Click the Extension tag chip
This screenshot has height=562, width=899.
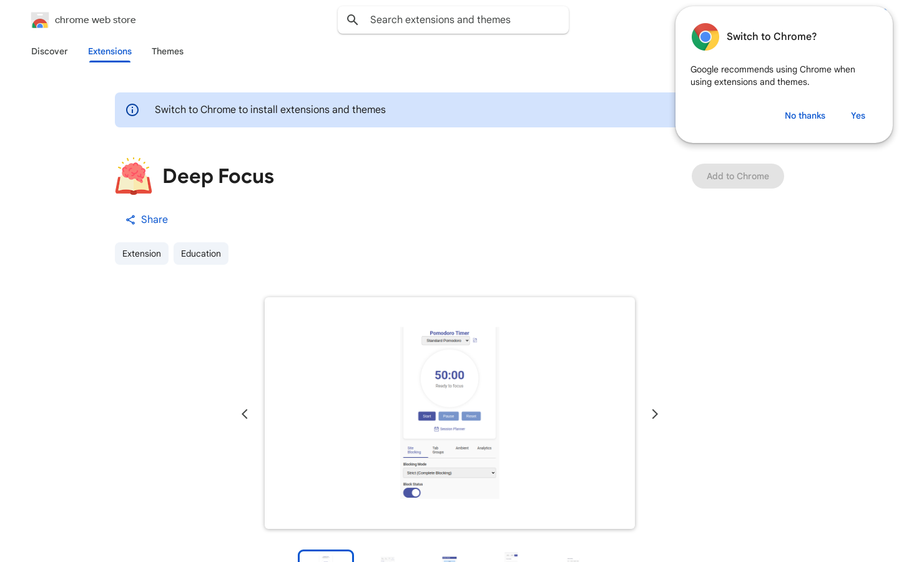click(x=142, y=254)
